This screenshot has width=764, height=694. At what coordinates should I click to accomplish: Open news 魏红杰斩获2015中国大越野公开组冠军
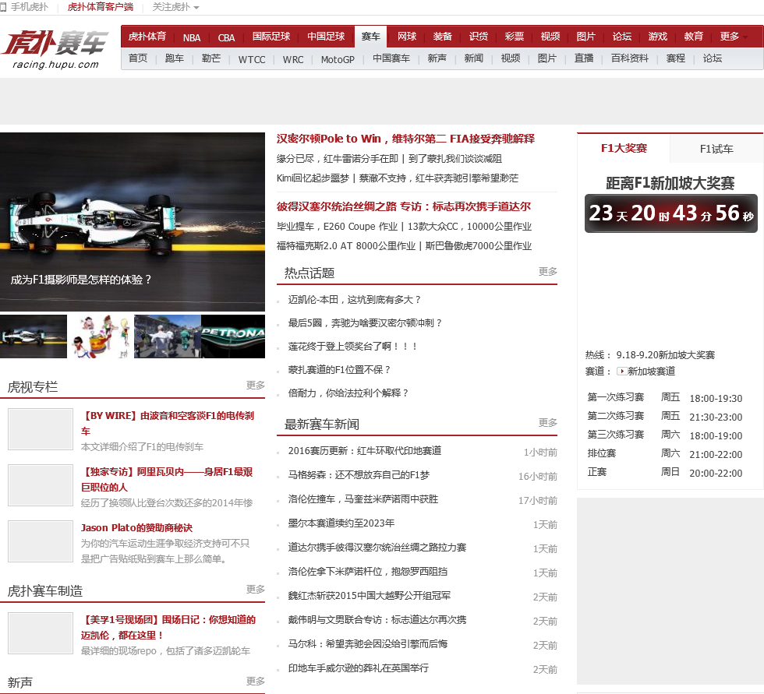click(x=369, y=596)
